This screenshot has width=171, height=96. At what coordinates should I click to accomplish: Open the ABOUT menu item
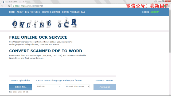(20, 12)
